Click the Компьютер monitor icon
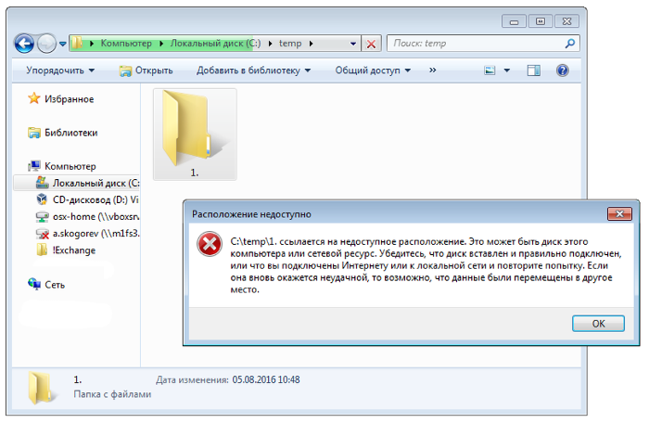 (34, 166)
